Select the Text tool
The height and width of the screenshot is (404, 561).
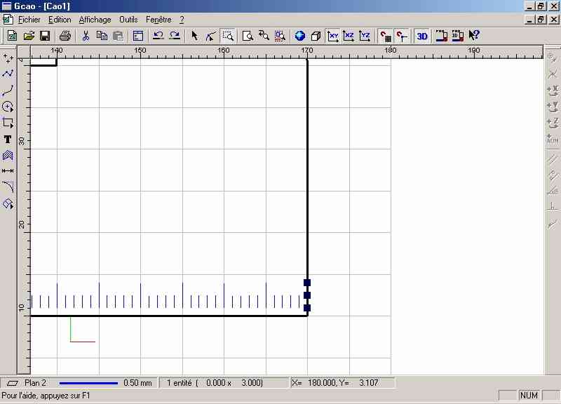coord(8,139)
